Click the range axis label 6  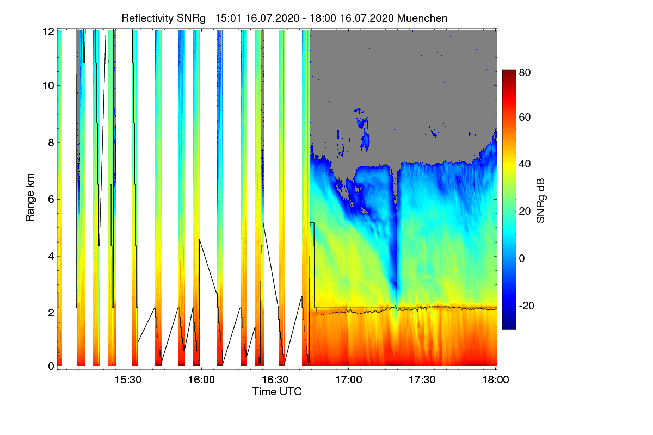[51, 200]
